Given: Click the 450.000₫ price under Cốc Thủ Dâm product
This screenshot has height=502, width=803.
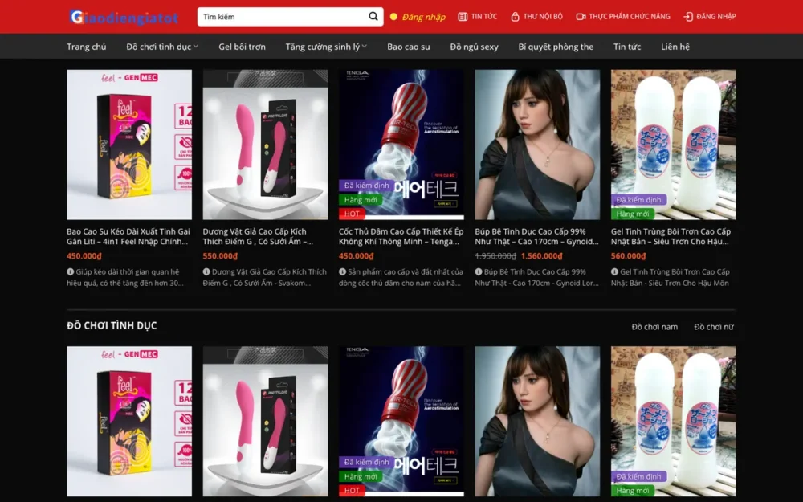Looking at the screenshot, I should (x=356, y=256).
